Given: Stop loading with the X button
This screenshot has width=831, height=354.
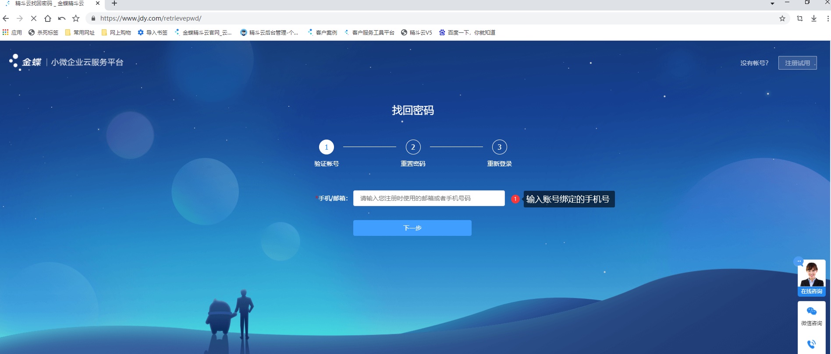Looking at the screenshot, I should click(x=34, y=18).
